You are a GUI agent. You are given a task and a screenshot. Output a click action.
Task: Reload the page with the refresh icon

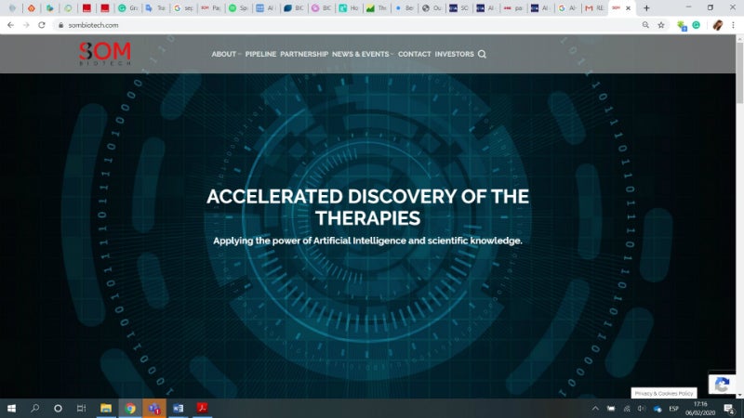click(42, 25)
